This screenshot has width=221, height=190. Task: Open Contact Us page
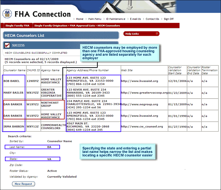tap(152, 19)
